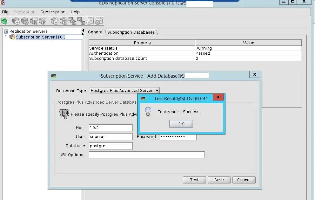Maximize the Replication Server Console window
Screen dimensions: 315x200
[293, 2]
